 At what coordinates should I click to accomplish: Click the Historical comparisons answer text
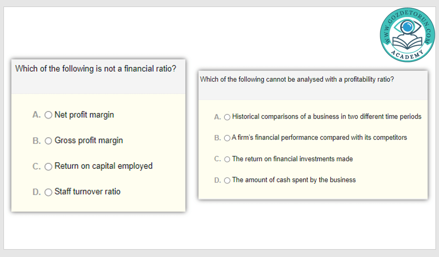(x=327, y=117)
